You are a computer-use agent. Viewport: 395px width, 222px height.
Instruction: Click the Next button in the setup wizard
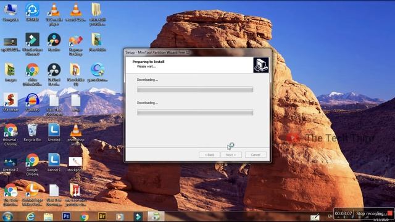coord(231,155)
